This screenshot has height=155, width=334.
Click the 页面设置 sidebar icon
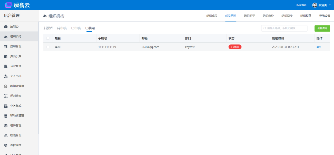coord(6,56)
